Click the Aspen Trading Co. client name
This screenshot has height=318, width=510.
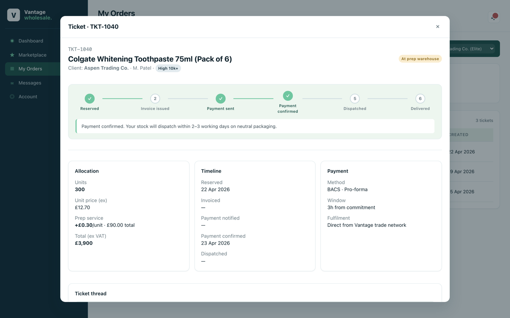coord(106,68)
